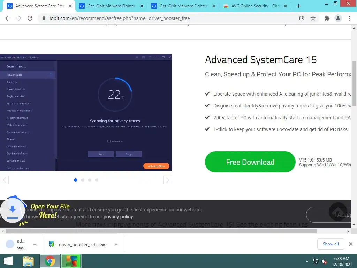Reload the current page
Viewport: 357px width, 268px height.
pos(30,18)
